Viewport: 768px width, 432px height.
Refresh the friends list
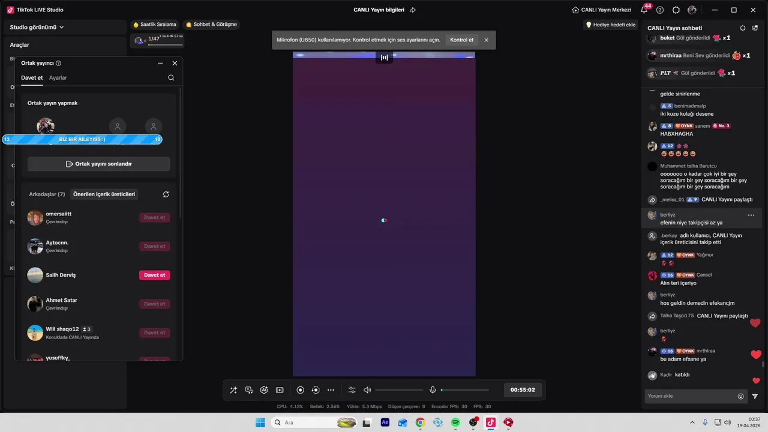(x=166, y=194)
